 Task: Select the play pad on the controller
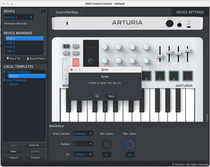[160, 76]
